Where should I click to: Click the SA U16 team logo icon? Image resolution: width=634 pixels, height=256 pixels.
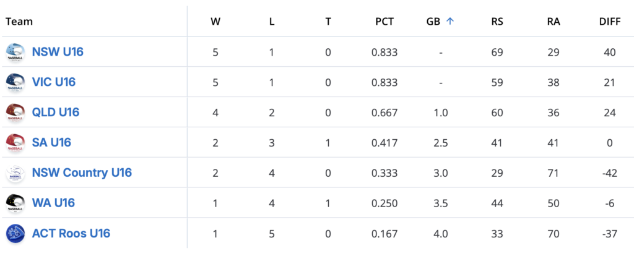15,143
